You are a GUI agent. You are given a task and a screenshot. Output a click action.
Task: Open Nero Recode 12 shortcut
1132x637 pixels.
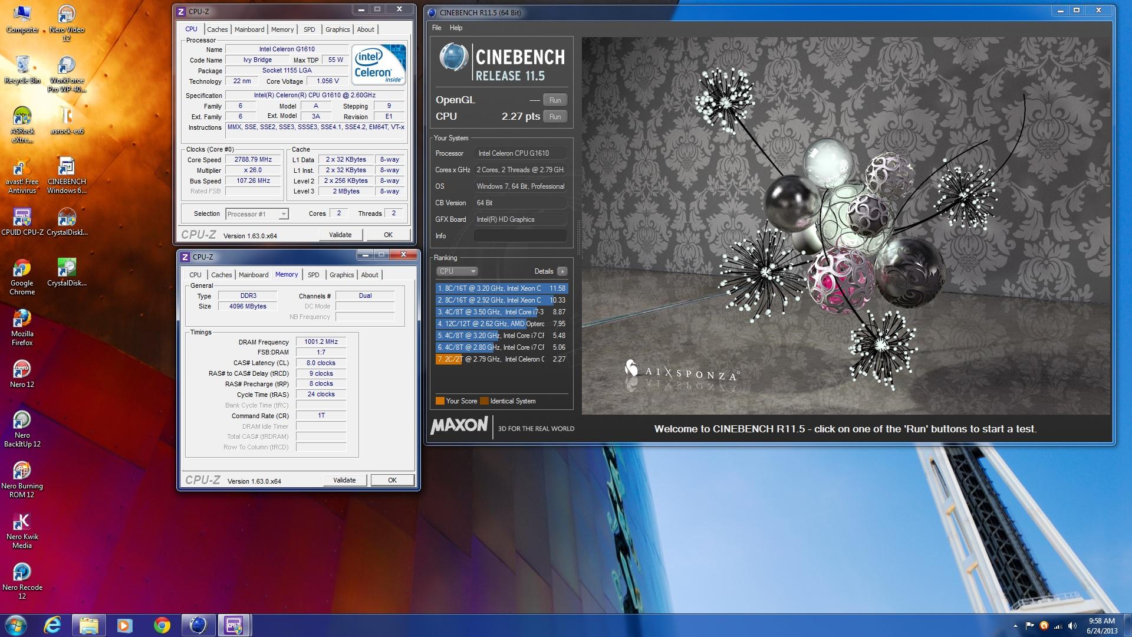click(22, 581)
